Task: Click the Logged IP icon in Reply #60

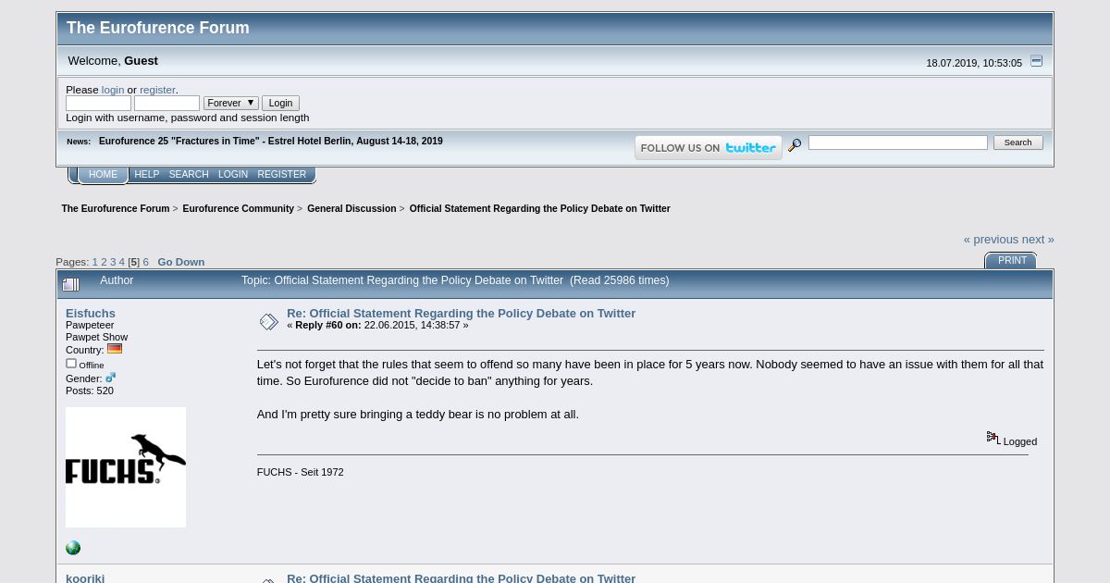Action: click(993, 438)
